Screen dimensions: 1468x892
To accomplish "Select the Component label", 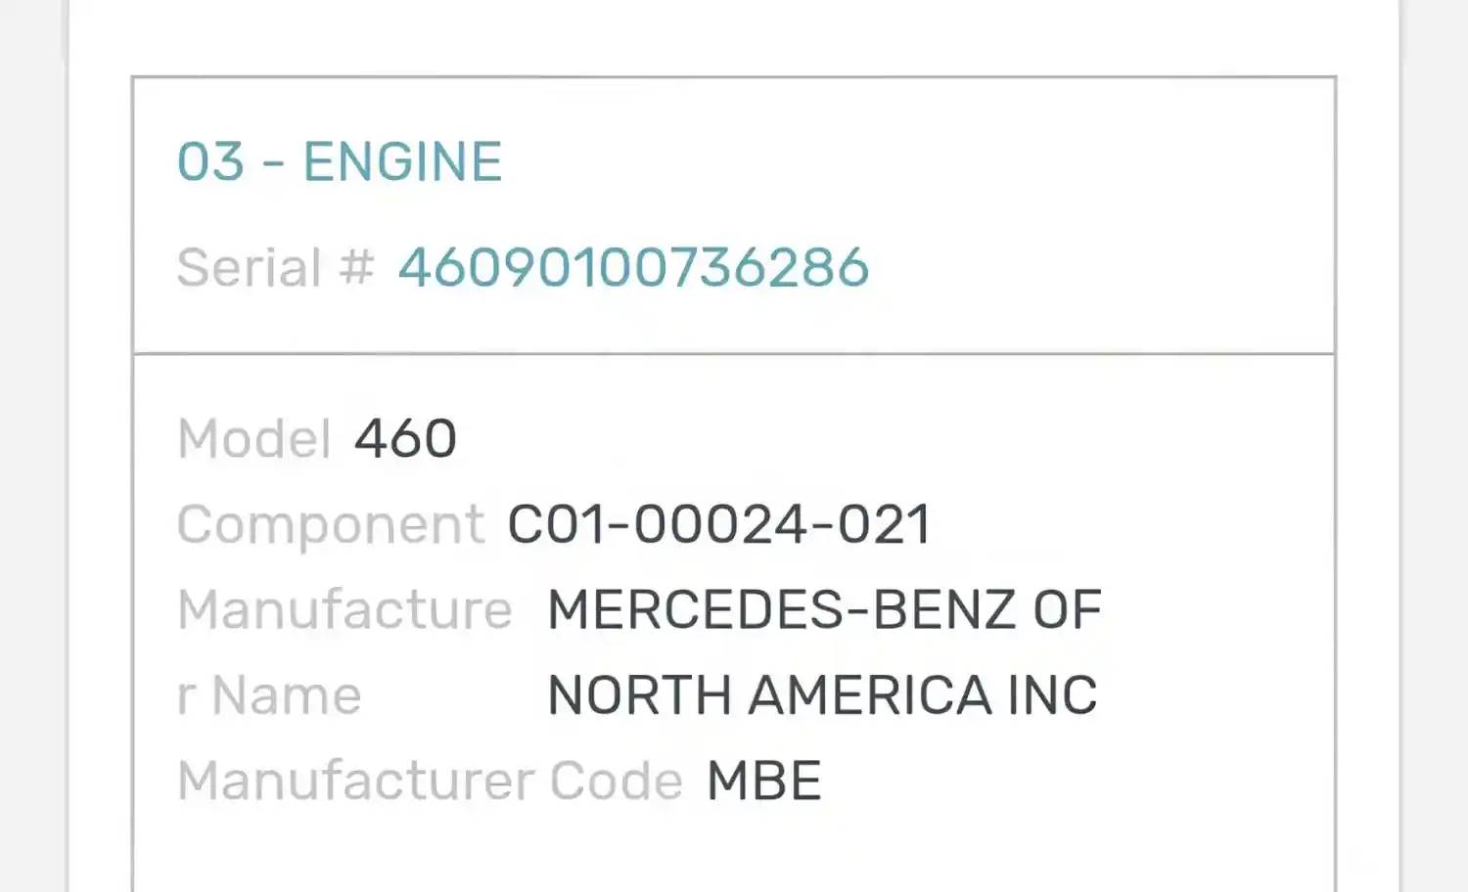I will click(x=330, y=525).
